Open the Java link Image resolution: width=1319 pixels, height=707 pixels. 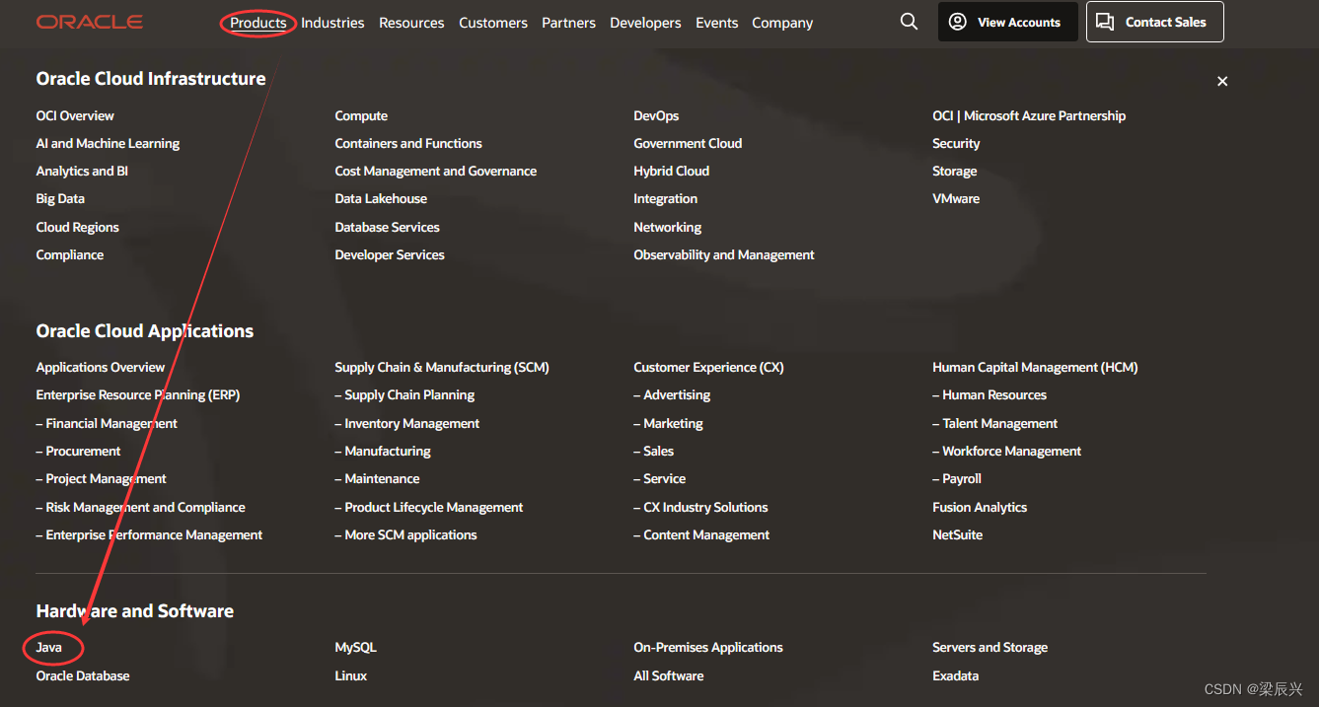tap(49, 647)
